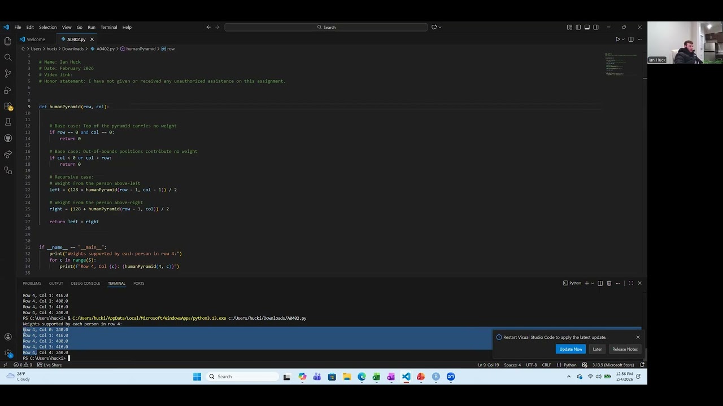Open the Live Share view in activity bar
This screenshot has width=723, height=406.
coord(8,154)
